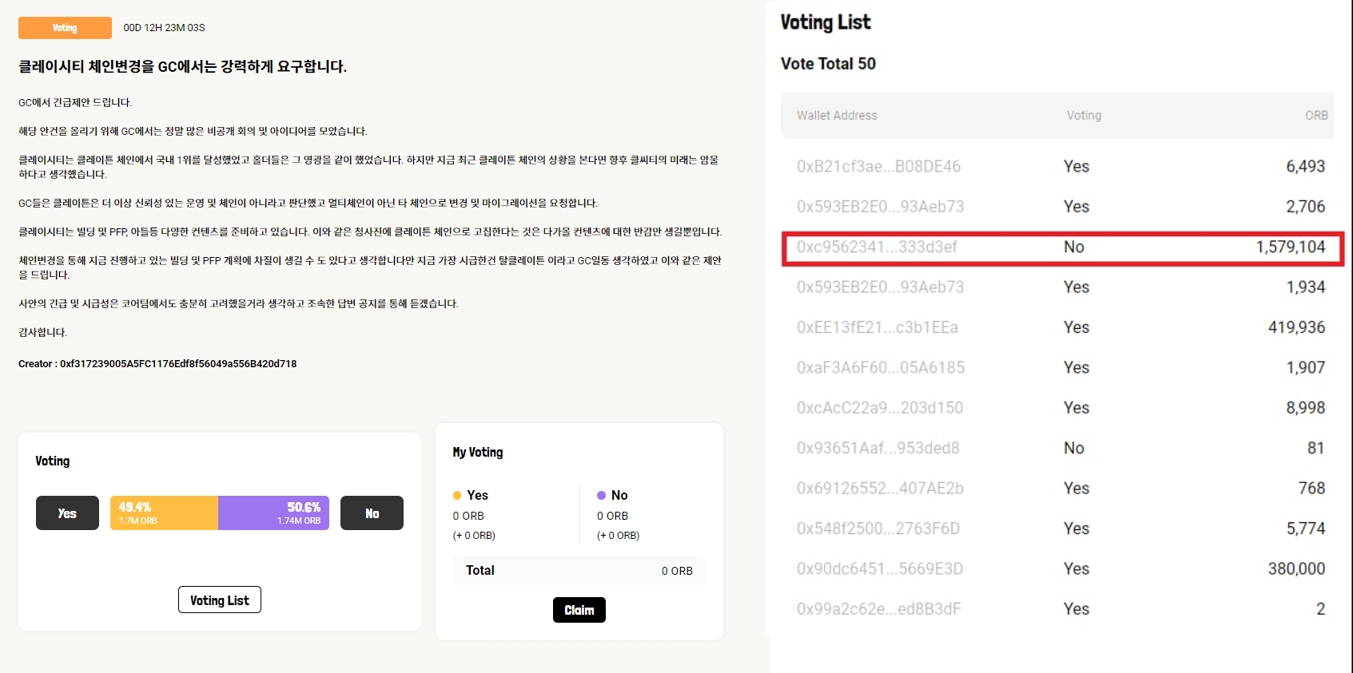Click the orange 49.4% Yes bar segment
The image size is (1353, 673).
point(164,513)
